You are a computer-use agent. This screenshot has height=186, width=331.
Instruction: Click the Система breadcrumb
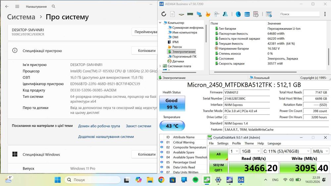[x=21, y=17]
